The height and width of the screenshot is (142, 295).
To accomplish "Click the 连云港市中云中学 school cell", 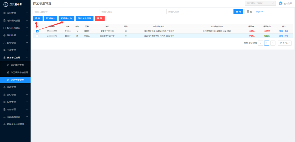I will click(x=107, y=36).
